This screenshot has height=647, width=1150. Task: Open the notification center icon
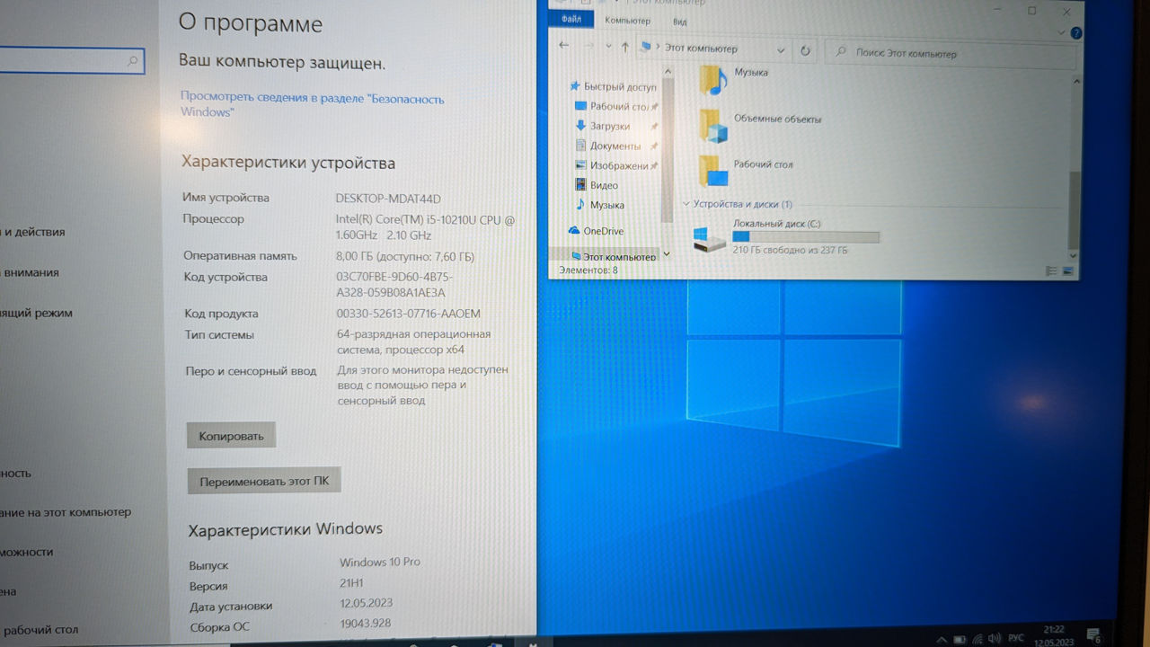1093,636
